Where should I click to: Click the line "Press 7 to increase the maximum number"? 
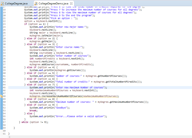[x=83, y=10]
